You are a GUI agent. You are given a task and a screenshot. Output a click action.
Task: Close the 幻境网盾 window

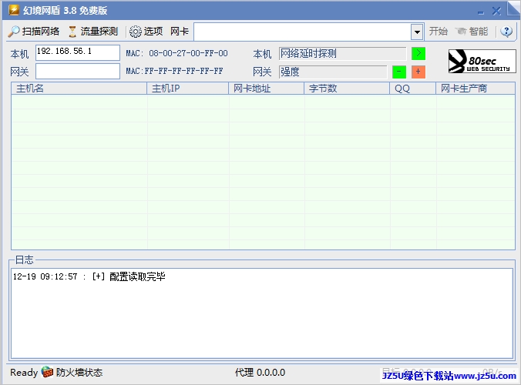(496, 12)
